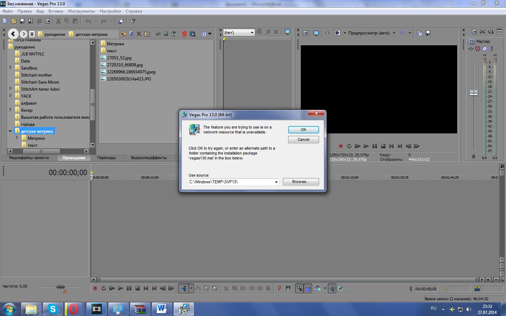Toggle preview on external monitor icon
Image resolution: width=506 pixels, height=316 pixels.
click(x=316, y=33)
